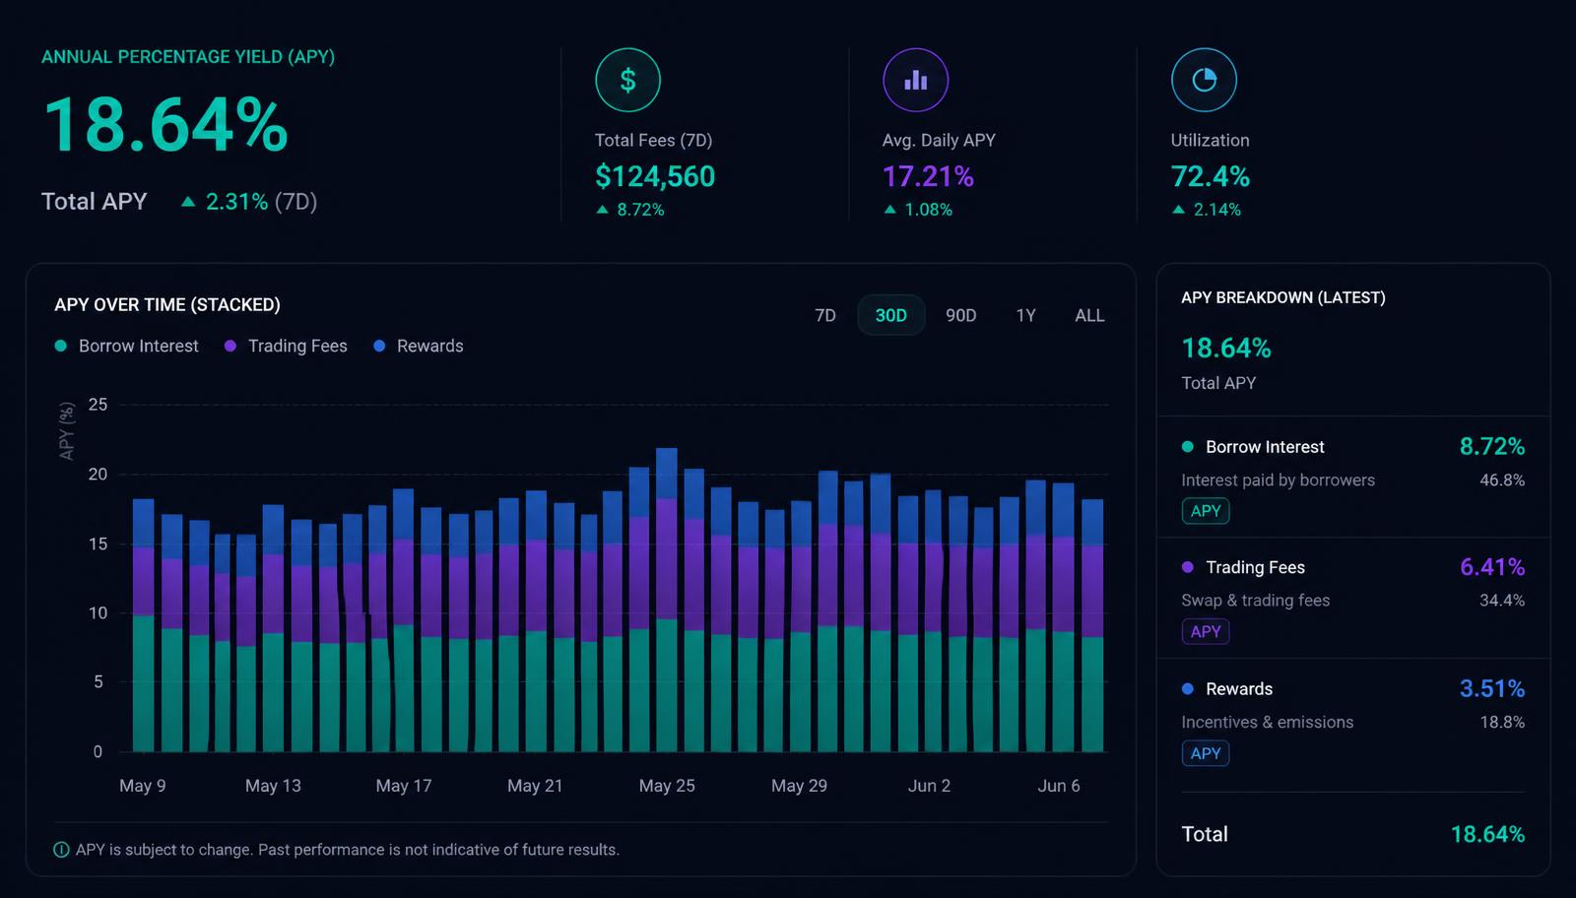Click the tallest stacked bar near May 25
This screenshot has width=1576, height=898.
tap(667, 600)
